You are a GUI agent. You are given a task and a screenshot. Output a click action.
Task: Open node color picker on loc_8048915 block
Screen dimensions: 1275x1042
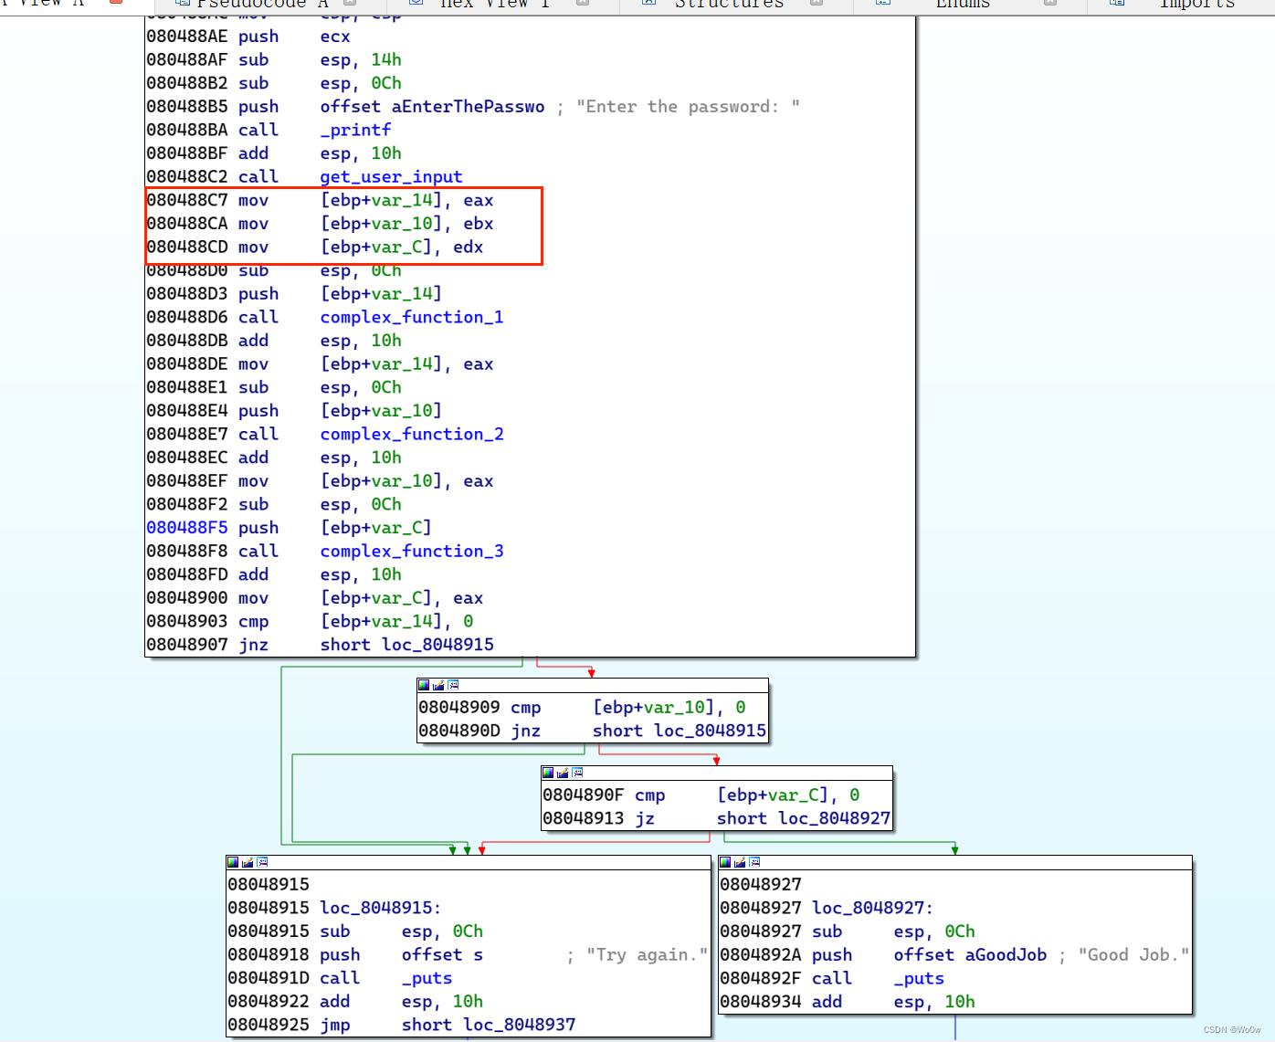pos(233,862)
